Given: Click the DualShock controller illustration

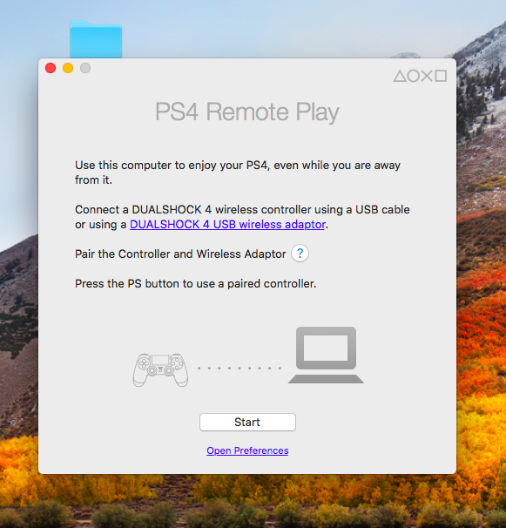Looking at the screenshot, I should click(x=160, y=369).
